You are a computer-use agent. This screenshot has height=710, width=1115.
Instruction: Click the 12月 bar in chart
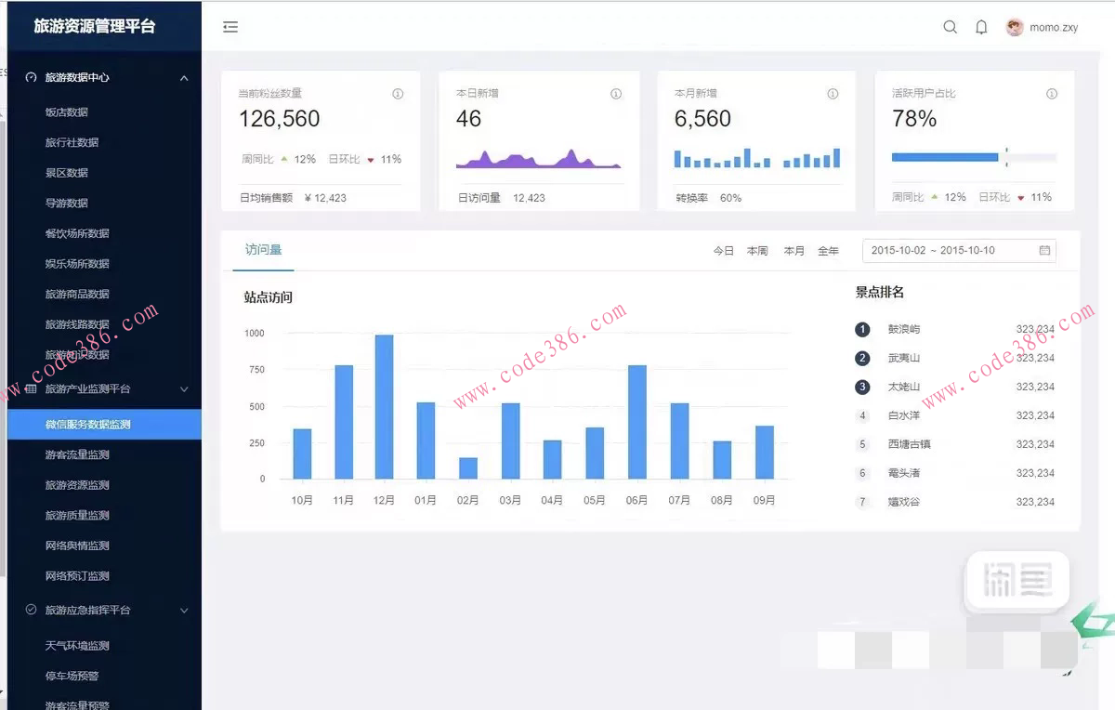384,407
